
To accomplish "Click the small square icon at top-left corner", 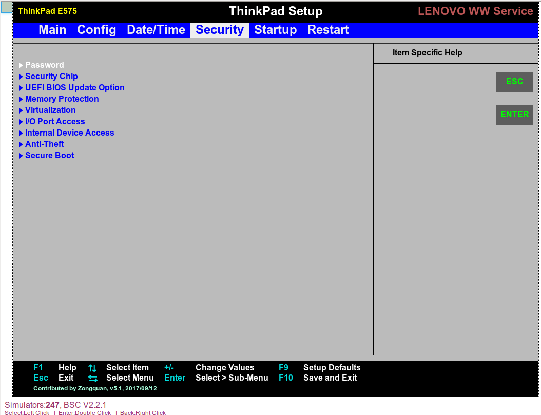I will point(7,7).
